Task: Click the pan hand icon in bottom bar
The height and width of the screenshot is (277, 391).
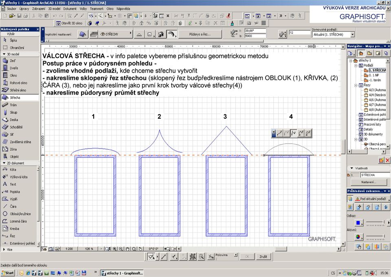Action: click(127, 249)
